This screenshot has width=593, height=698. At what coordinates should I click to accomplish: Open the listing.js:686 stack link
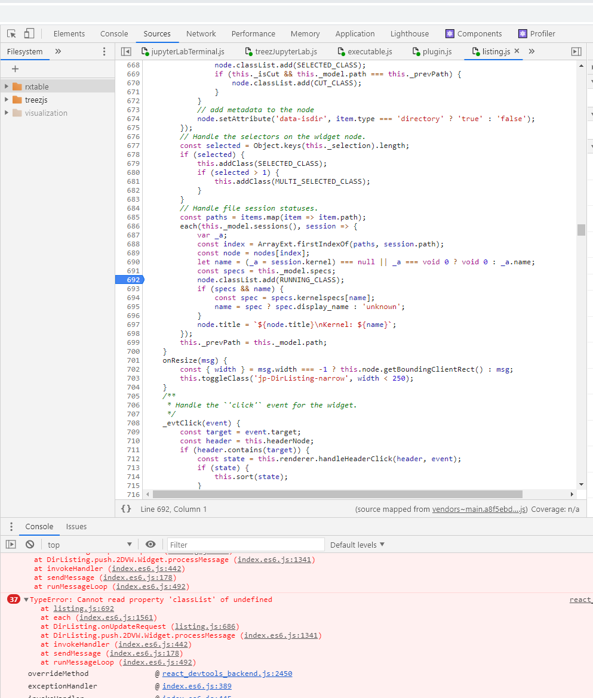click(x=205, y=626)
